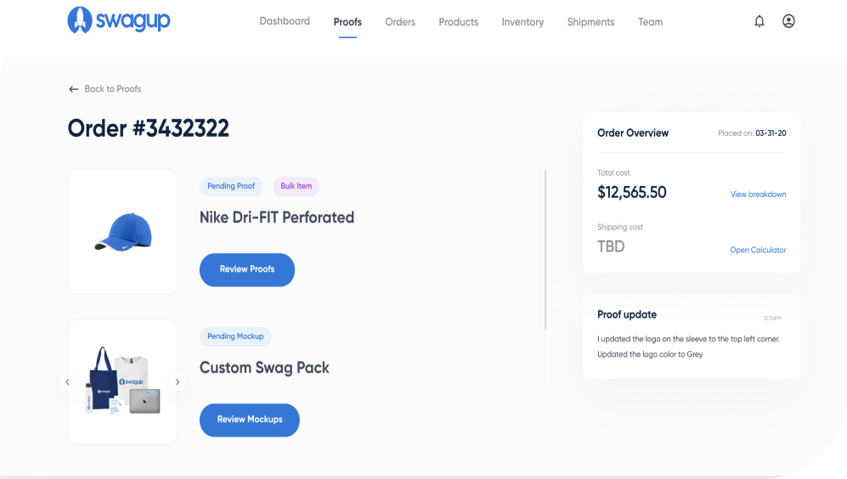Select the Proofs tab

347,22
